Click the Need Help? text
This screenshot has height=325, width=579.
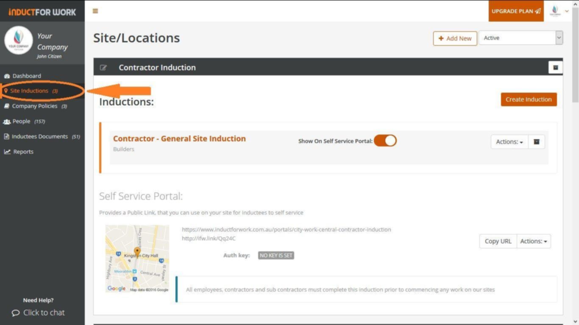pyautogui.click(x=38, y=300)
